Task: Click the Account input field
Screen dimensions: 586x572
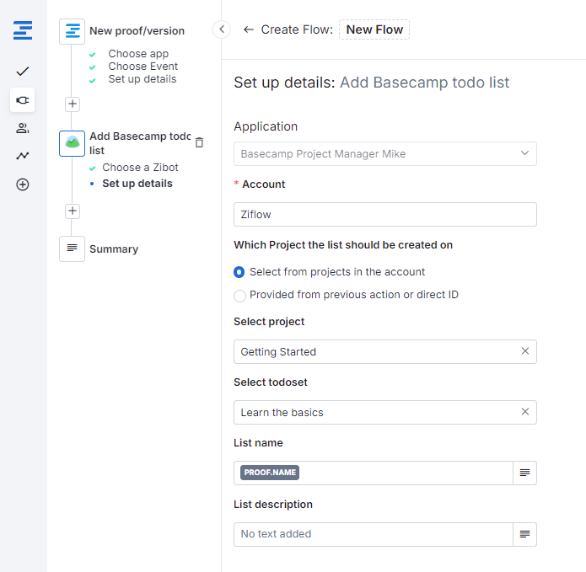Action: [384, 215]
